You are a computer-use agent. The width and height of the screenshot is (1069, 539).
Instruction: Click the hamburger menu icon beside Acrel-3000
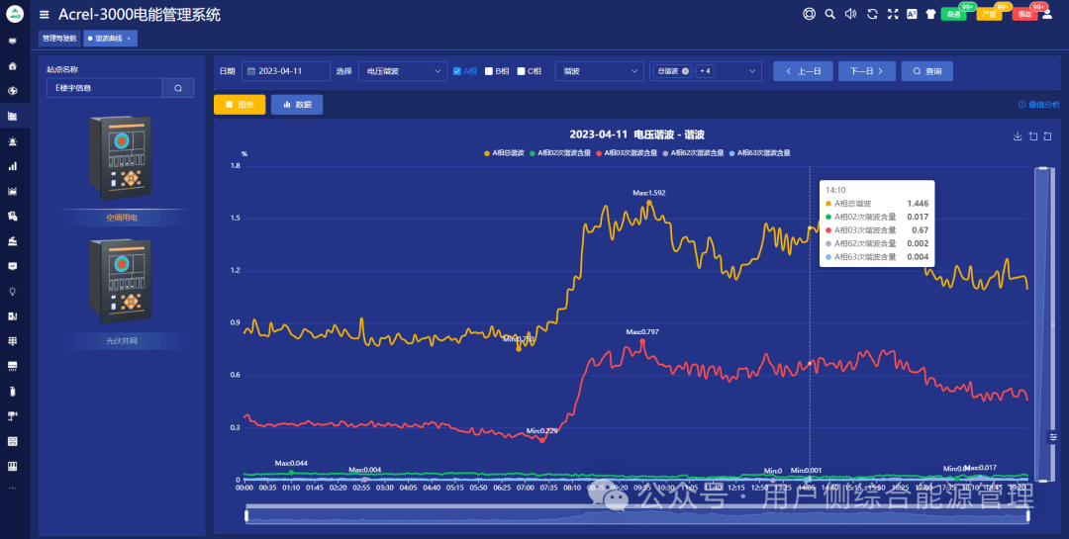[x=45, y=14]
